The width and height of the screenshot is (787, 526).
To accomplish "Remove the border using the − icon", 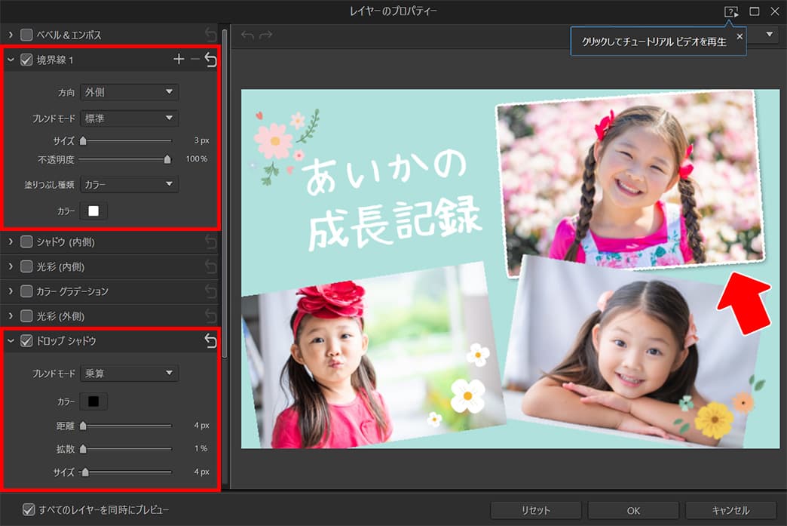I will [x=195, y=60].
